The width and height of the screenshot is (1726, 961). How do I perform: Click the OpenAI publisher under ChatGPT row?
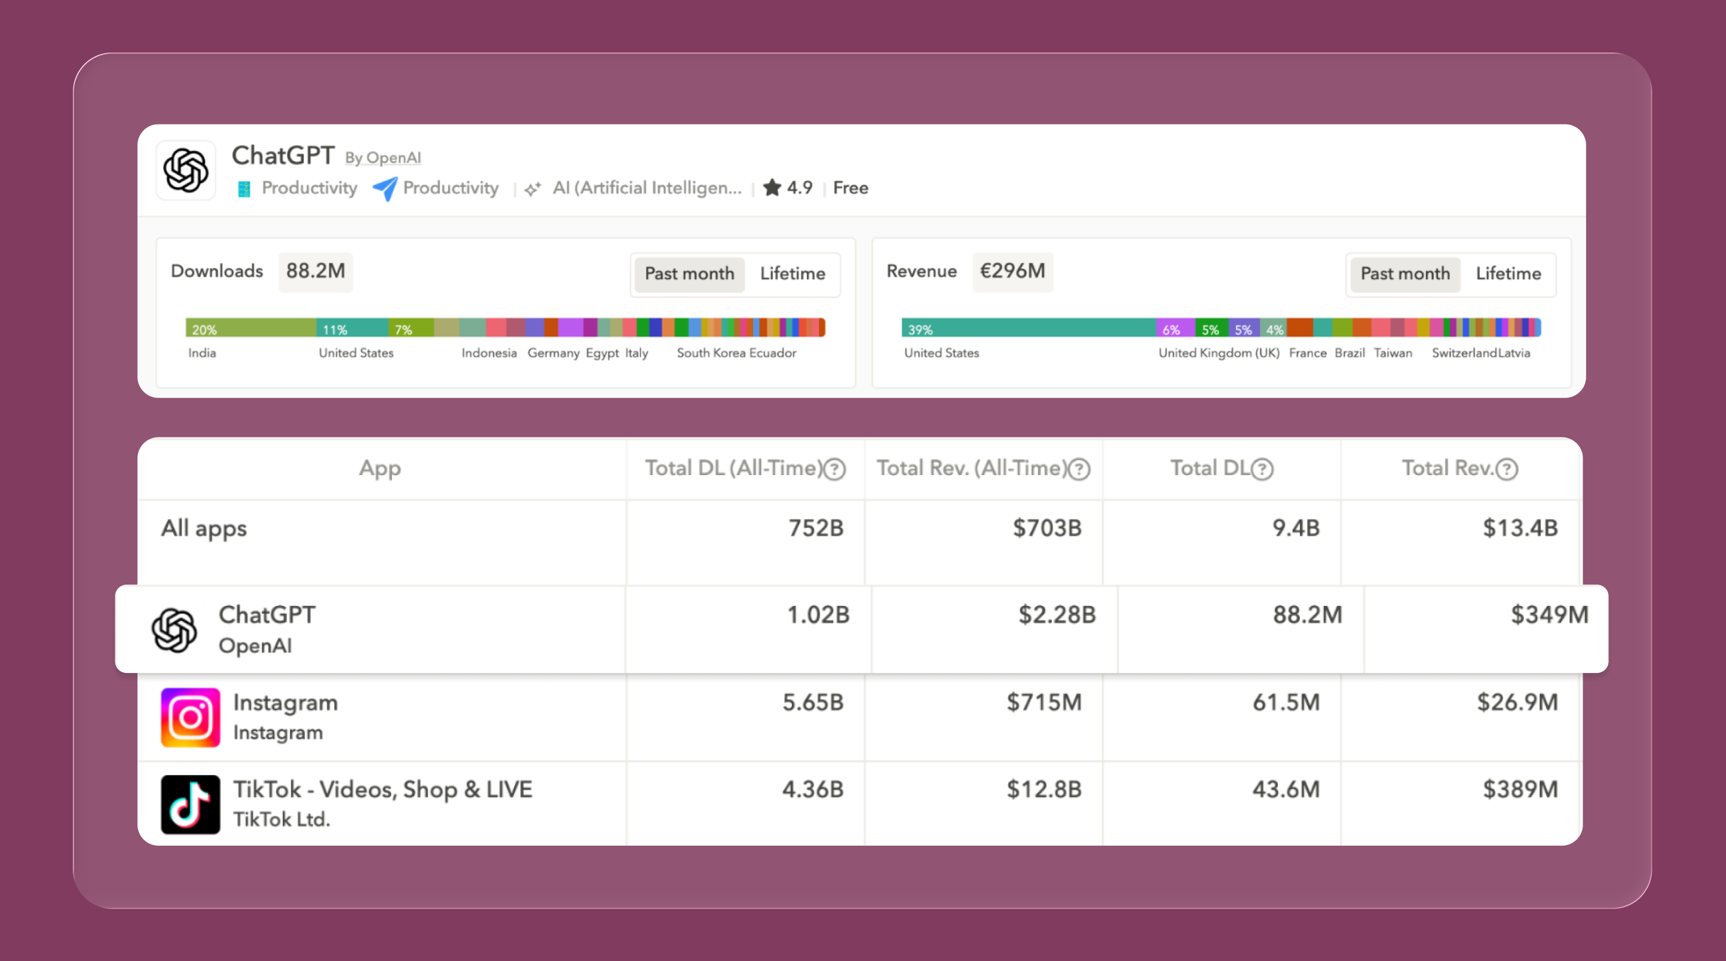tap(255, 645)
